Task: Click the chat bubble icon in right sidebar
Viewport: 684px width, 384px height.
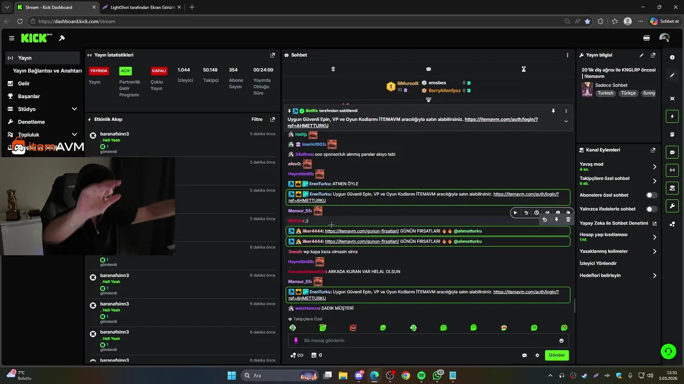Action: pyautogui.click(x=672, y=152)
